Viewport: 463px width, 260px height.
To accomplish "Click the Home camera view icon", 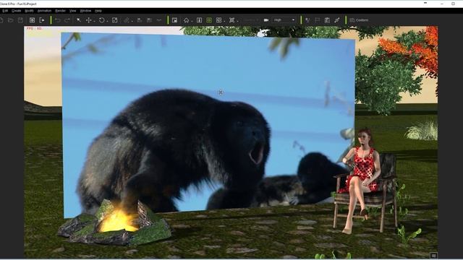I will point(186,20).
